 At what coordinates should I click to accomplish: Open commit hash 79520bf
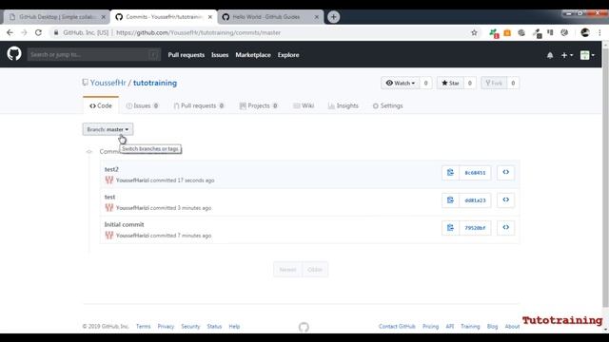[x=475, y=228]
